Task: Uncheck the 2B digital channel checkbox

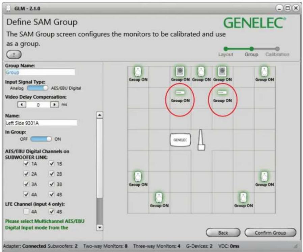Action: coord(52,174)
